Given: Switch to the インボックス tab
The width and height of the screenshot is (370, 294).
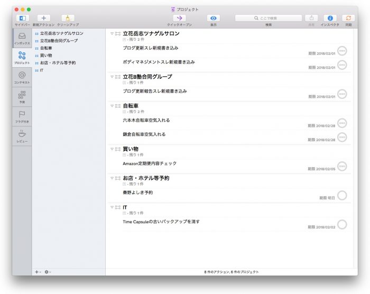Looking at the screenshot, I should tap(22, 37).
